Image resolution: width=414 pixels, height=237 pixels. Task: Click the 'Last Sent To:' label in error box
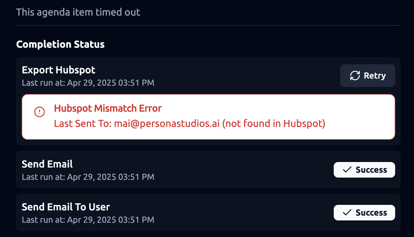click(x=83, y=124)
